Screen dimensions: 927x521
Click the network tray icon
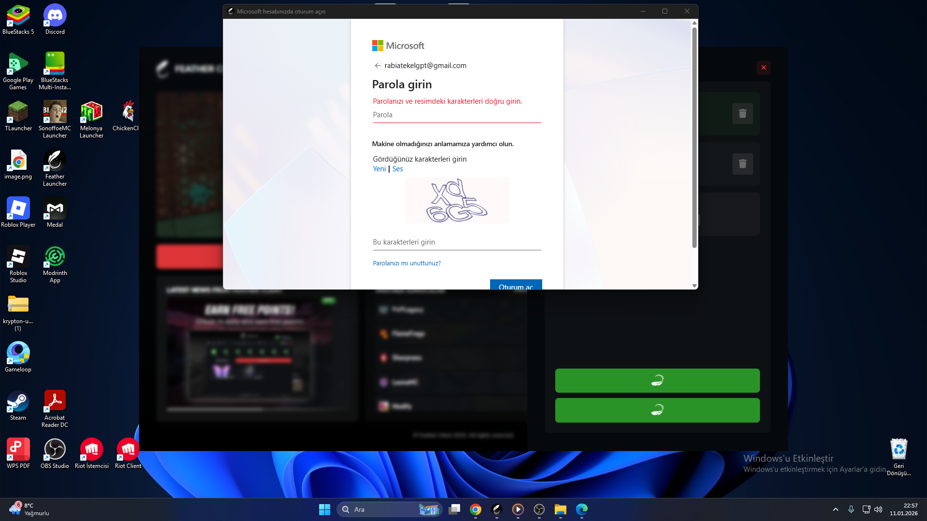tap(866, 509)
